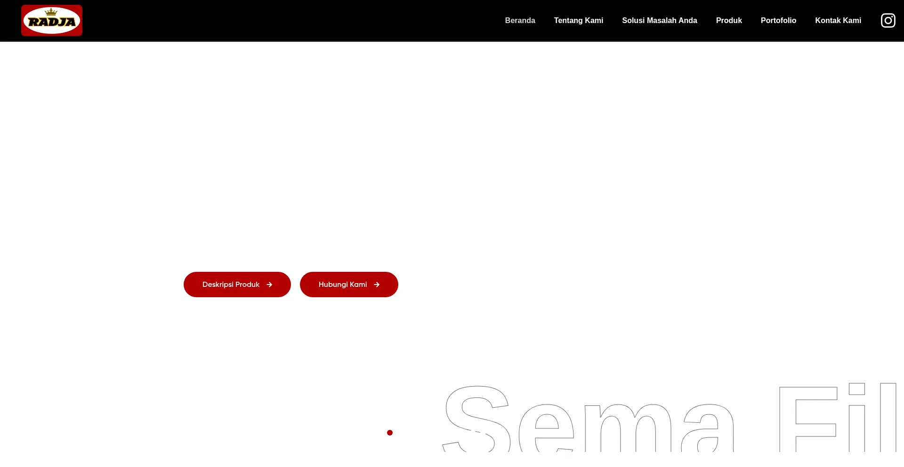Navigate to Portofolio
Image resolution: width=904 pixels, height=467 pixels.
point(778,21)
